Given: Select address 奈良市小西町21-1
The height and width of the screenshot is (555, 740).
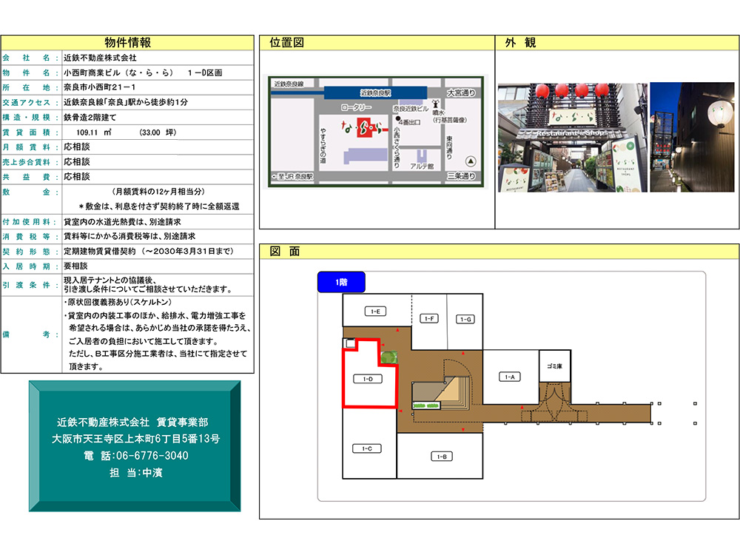Looking at the screenshot, I should click(100, 87).
